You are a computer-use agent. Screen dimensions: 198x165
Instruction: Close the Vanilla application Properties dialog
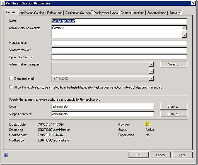coord(193,3)
